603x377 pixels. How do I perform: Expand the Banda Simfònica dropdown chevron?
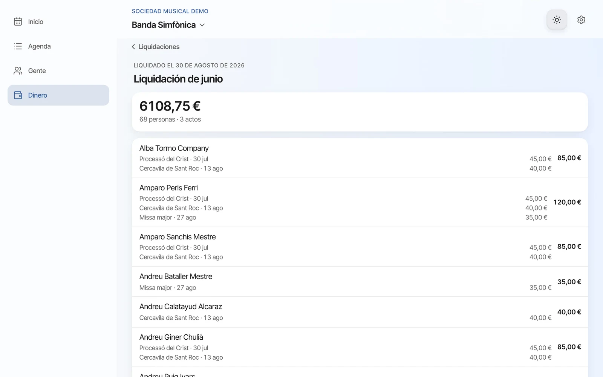202,25
